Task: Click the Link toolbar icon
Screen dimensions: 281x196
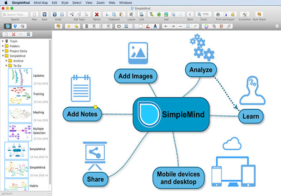Action: coord(141,14)
